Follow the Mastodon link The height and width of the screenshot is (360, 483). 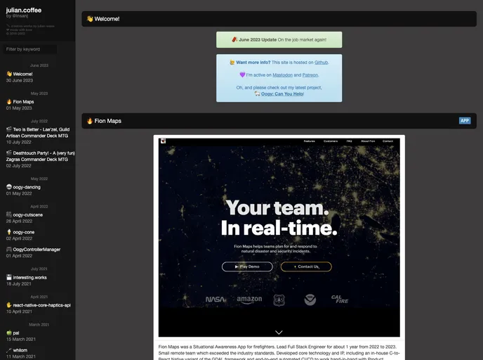click(x=282, y=75)
